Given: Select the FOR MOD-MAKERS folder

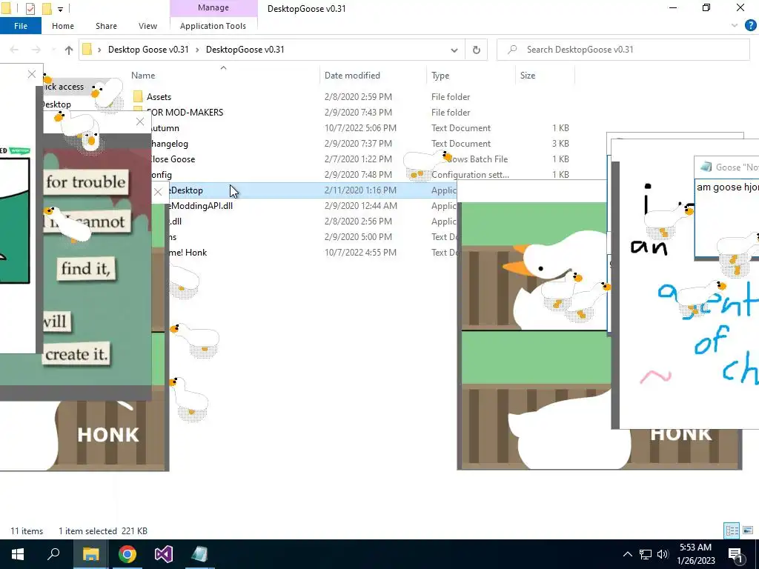Looking at the screenshot, I should [185, 113].
